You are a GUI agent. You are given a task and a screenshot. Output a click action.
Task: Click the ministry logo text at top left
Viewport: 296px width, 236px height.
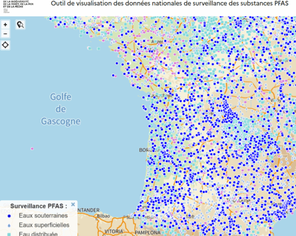click(18, 5)
